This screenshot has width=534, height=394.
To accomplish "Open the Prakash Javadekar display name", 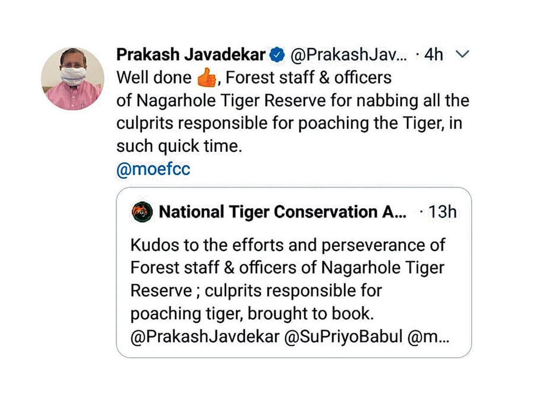I will [191, 55].
